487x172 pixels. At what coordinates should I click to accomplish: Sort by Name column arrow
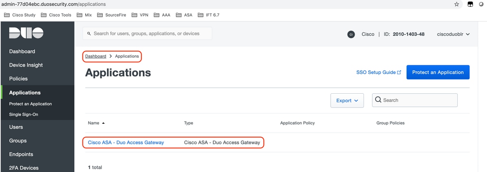pos(104,123)
